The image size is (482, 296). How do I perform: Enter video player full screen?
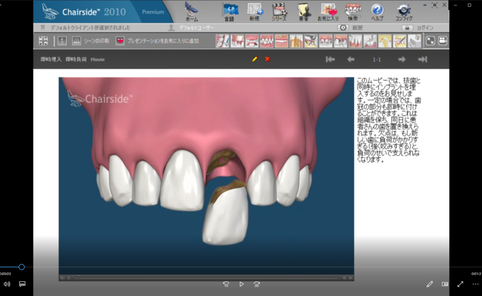click(x=460, y=284)
